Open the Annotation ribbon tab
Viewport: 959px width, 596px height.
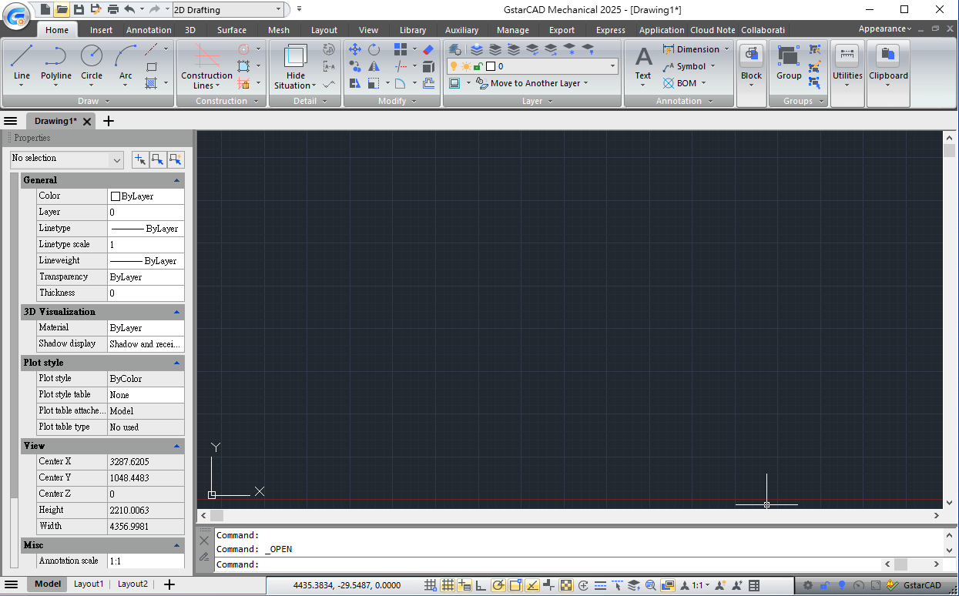(149, 30)
